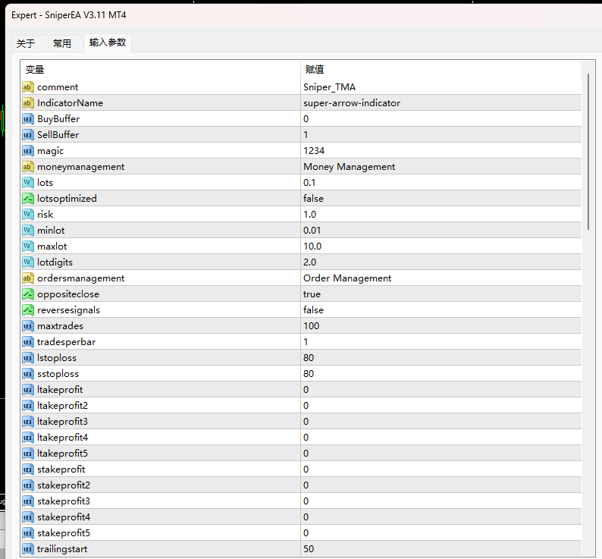The width and height of the screenshot is (602, 559).
Task: Click the integer icon beside lstoploss
Action: click(x=27, y=358)
